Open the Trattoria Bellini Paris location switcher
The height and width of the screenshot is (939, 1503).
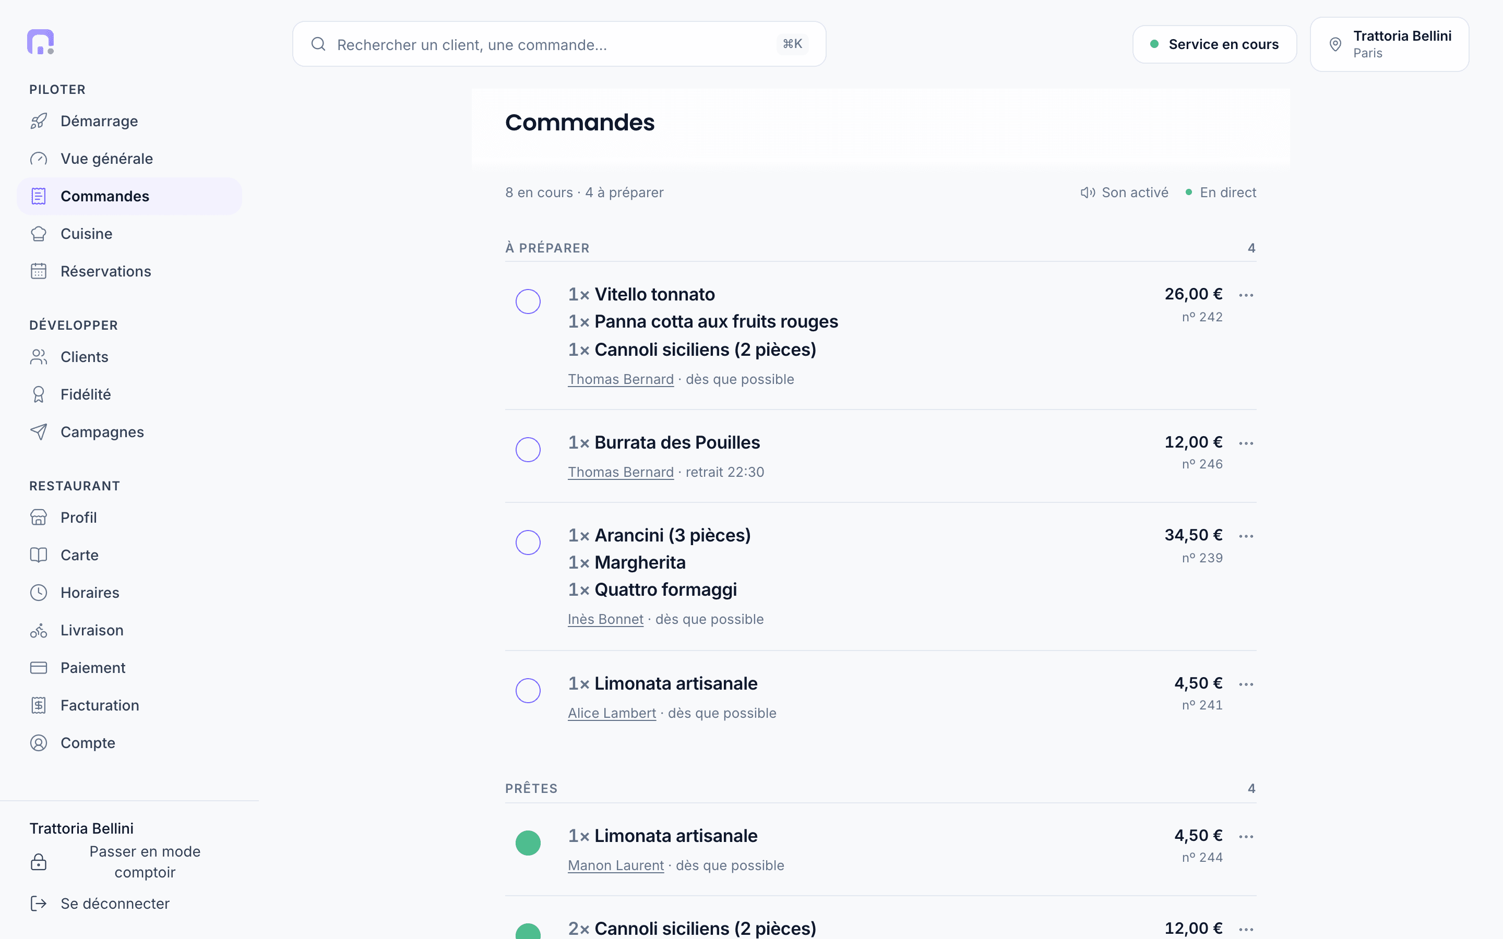[1389, 44]
